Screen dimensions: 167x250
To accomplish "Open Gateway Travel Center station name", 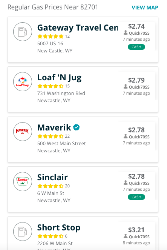I will (77, 28).
